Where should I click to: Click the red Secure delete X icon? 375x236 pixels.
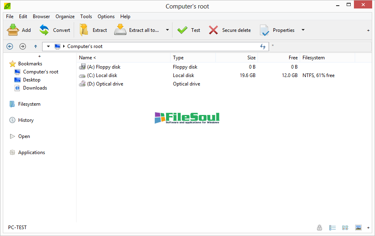pos(213,30)
